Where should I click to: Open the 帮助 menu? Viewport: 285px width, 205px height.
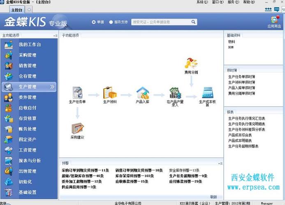249,2
